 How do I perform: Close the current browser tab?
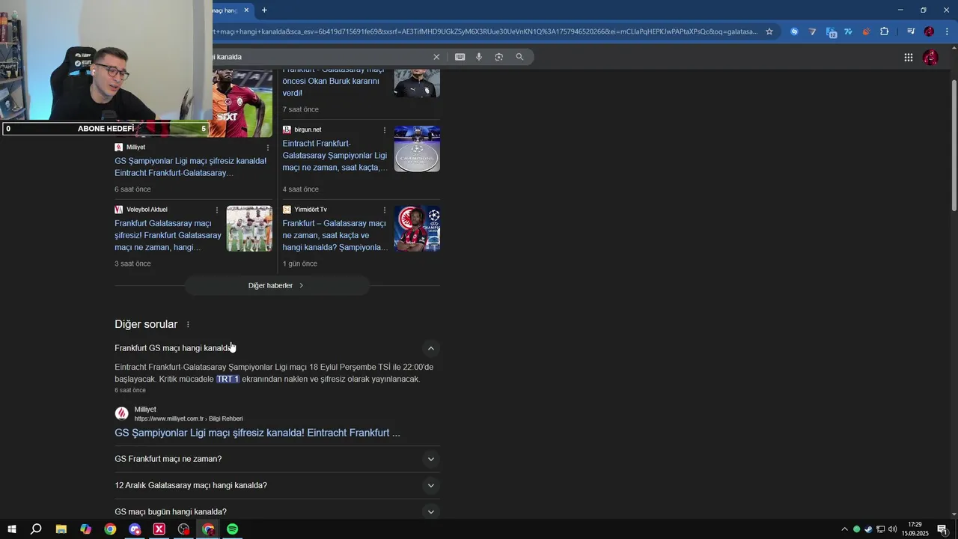coord(246,10)
